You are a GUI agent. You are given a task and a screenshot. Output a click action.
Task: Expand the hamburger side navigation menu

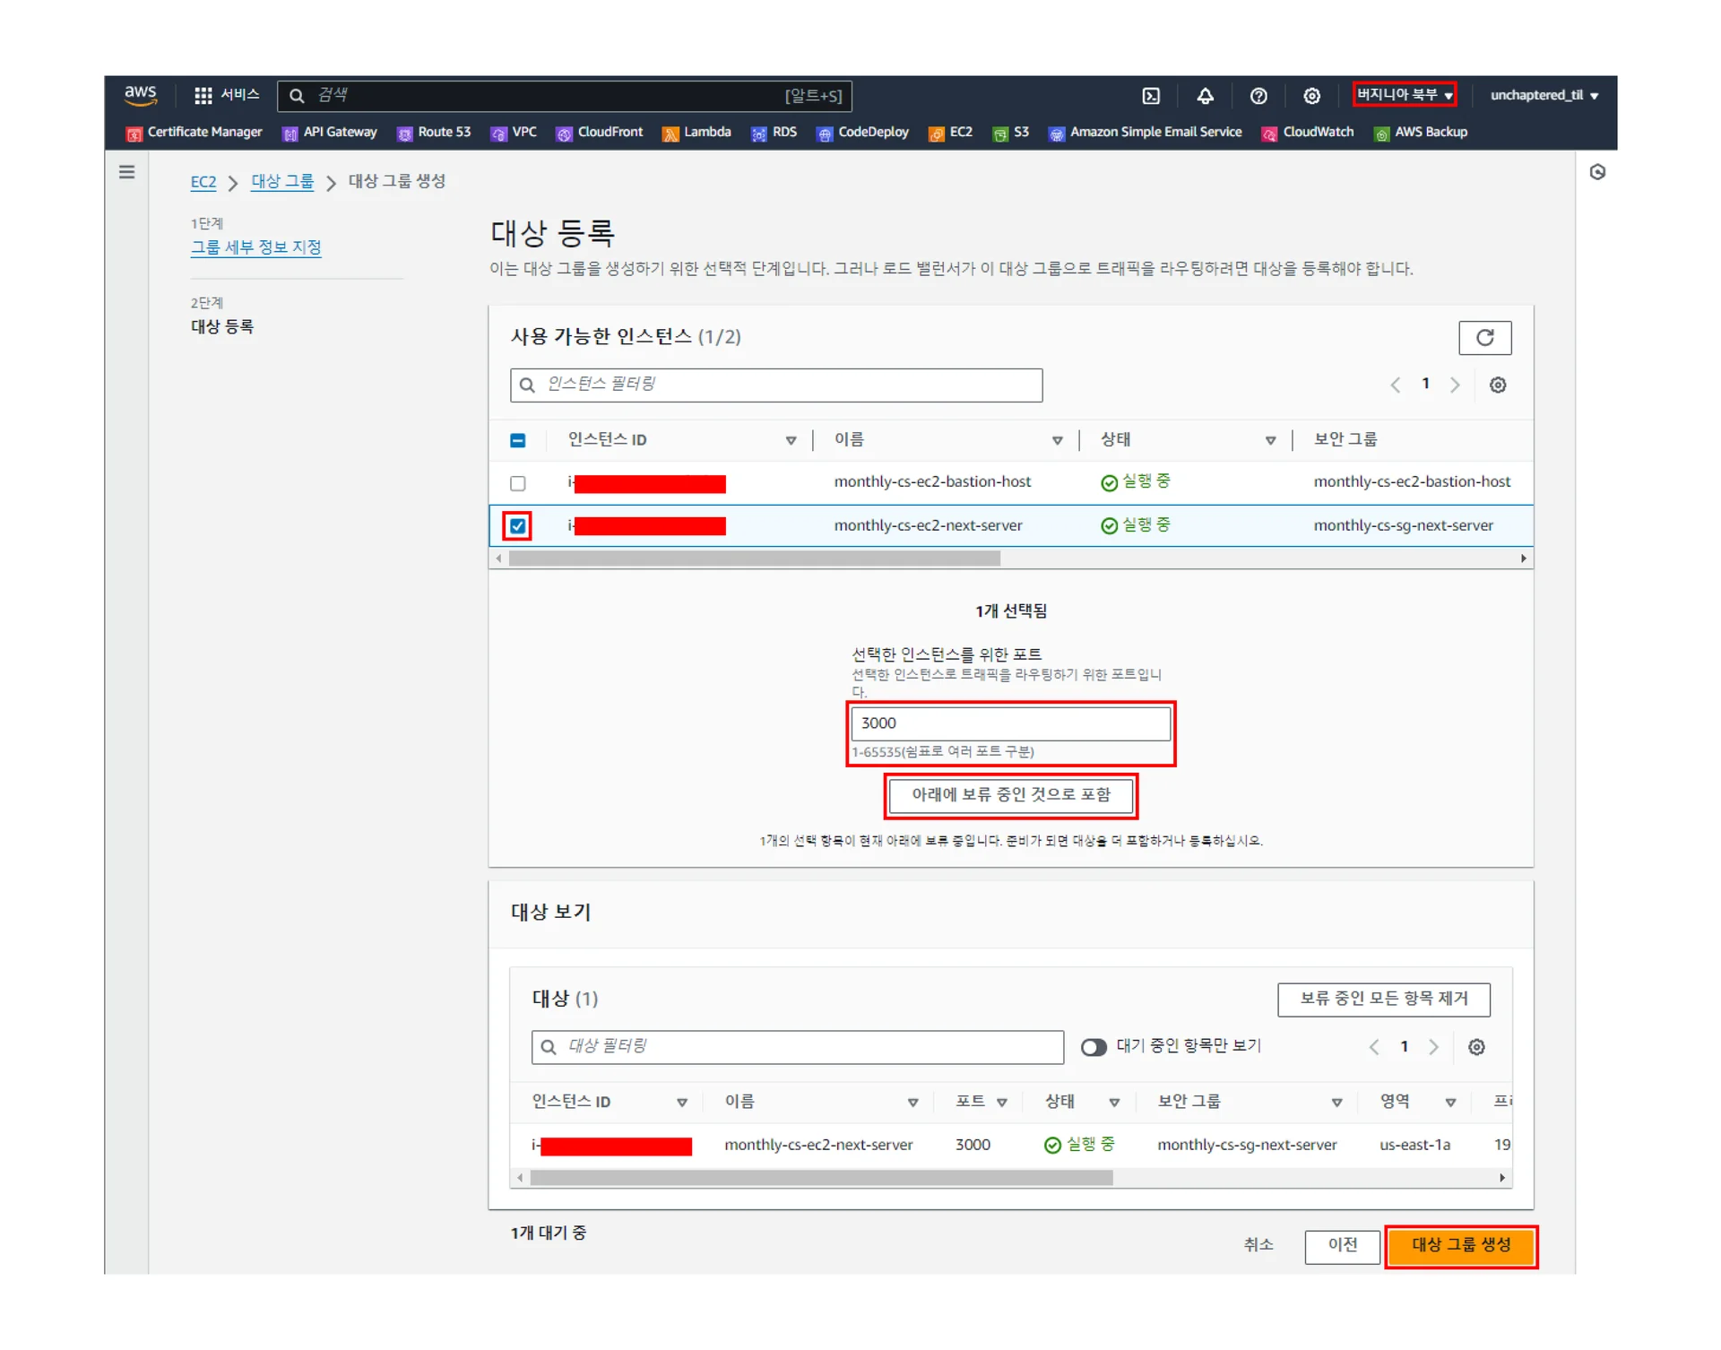127,172
